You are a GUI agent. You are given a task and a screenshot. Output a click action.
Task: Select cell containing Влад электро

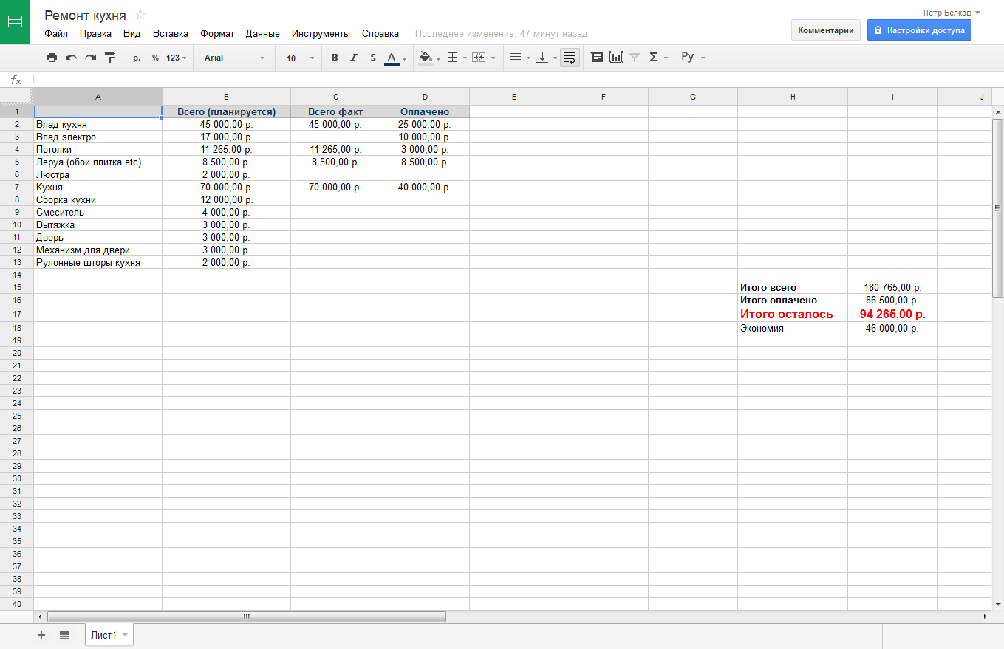98,137
